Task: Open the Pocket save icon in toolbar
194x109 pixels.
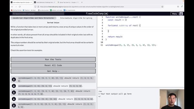Action: click(178, 7)
